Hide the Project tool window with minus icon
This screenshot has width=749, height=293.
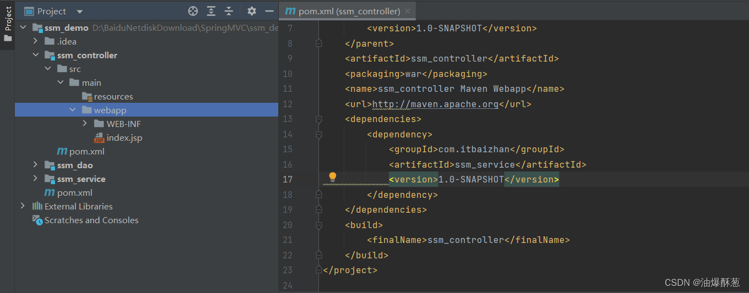pos(269,11)
